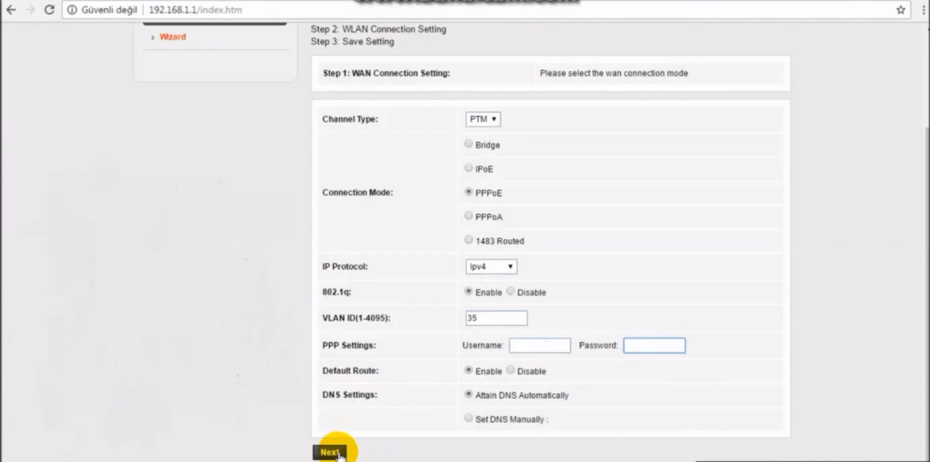The width and height of the screenshot is (930, 462).
Task: Click the 'Channel Type:' label
Action: [x=350, y=119]
